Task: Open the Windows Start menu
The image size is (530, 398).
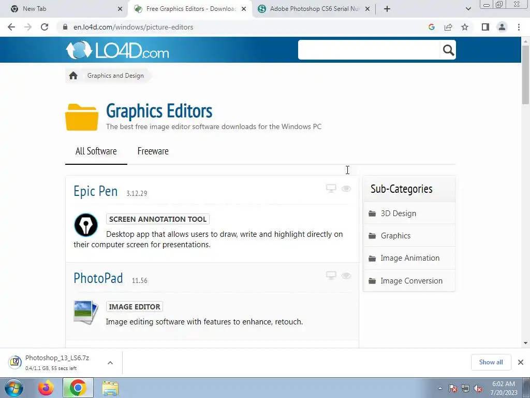Action: pyautogui.click(x=13, y=388)
